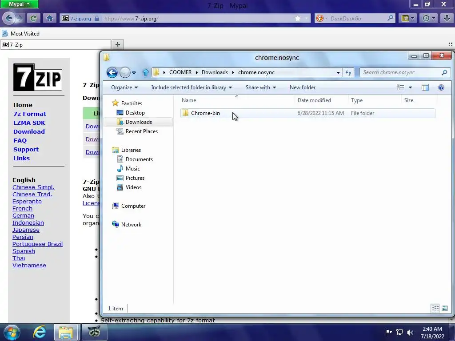This screenshot has width=455, height=341.
Task: Open the Share with dropdown
Action: [x=260, y=87]
